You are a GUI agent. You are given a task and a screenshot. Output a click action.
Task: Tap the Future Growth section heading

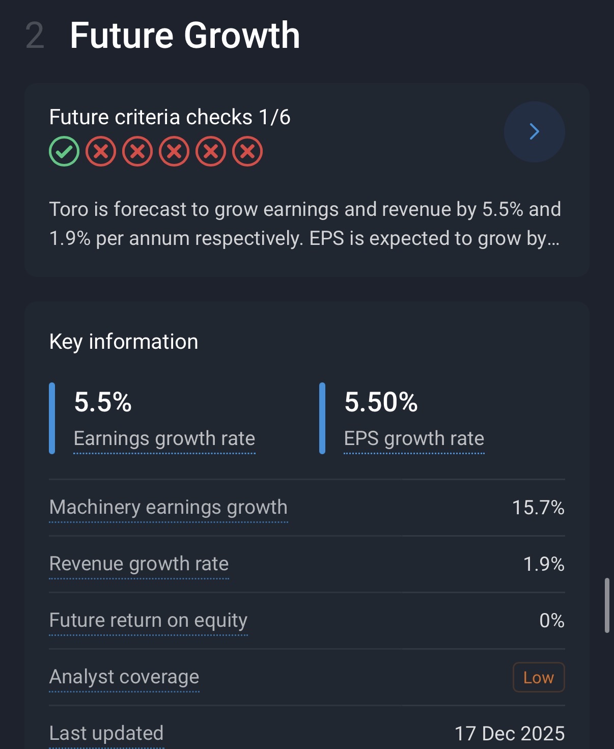coord(185,36)
